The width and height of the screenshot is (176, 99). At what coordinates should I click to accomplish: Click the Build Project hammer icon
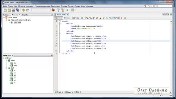(59, 10)
